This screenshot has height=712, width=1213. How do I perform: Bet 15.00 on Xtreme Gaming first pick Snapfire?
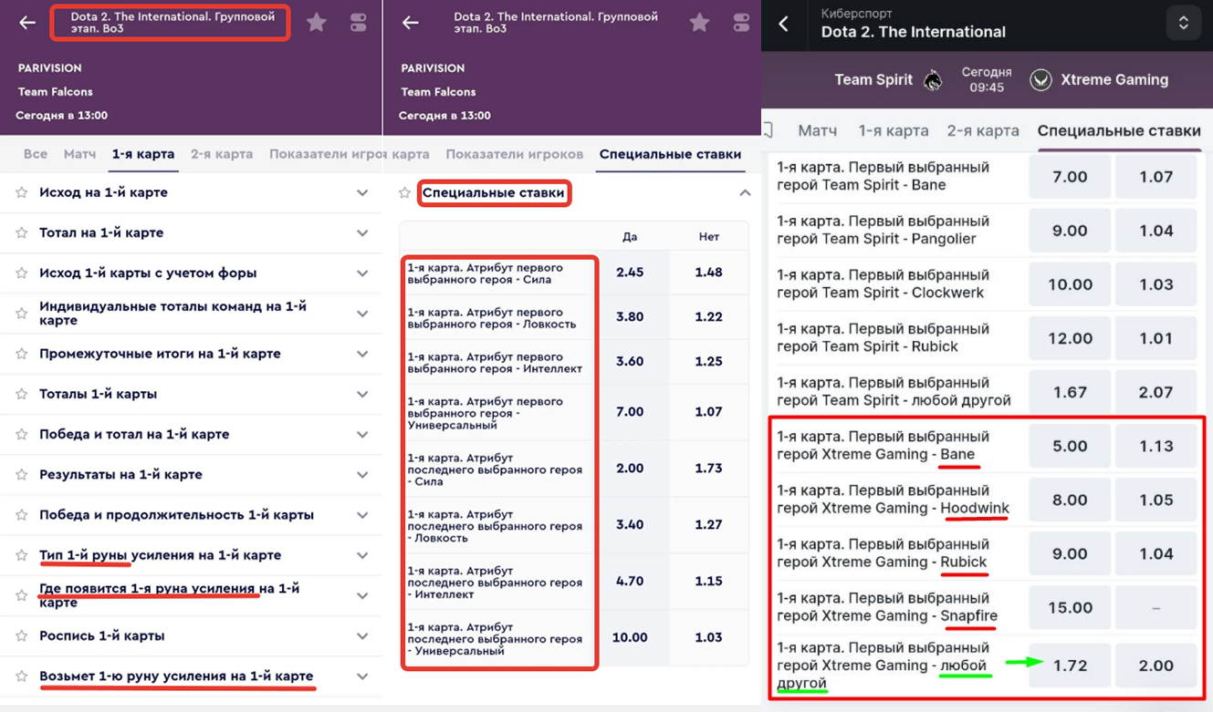(1070, 607)
